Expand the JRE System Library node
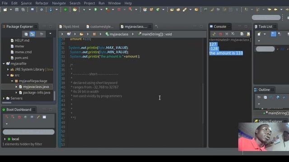Screen dimensions: 289x162 tap(8, 69)
